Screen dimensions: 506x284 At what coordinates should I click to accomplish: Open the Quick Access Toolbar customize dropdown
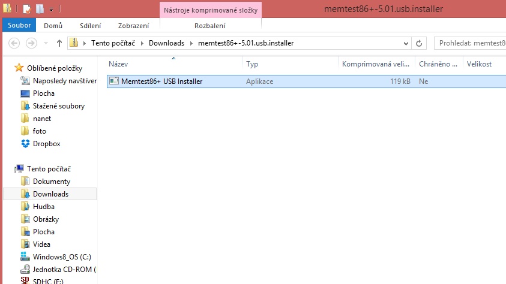52,10
